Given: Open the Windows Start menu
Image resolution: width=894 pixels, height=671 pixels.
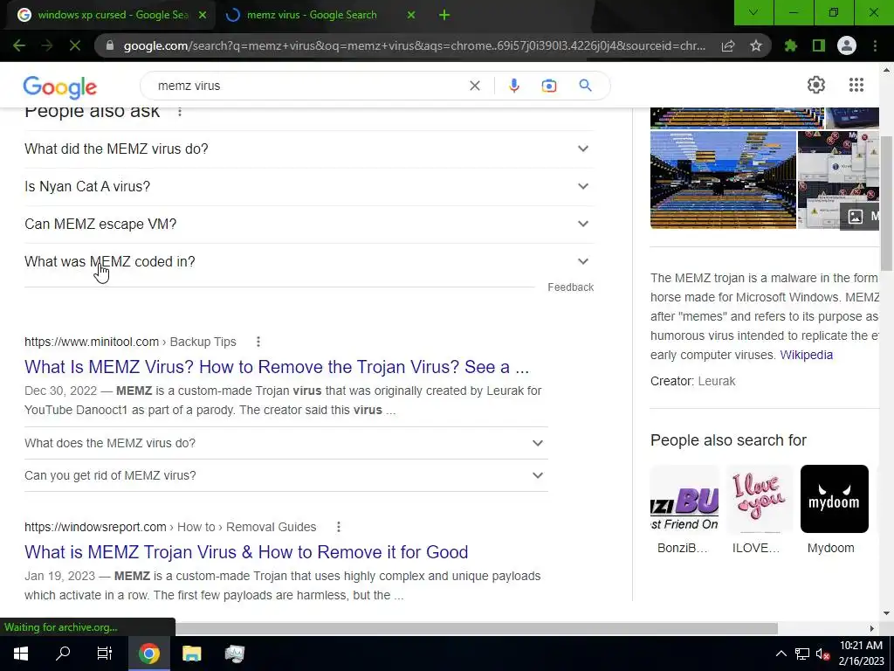Looking at the screenshot, I should pos(21,654).
